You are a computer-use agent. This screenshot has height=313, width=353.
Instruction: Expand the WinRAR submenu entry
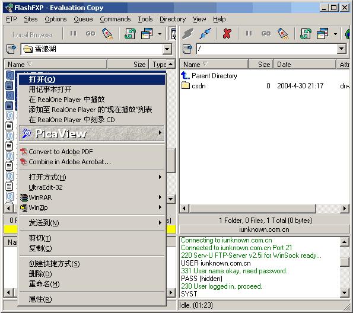(x=91, y=197)
